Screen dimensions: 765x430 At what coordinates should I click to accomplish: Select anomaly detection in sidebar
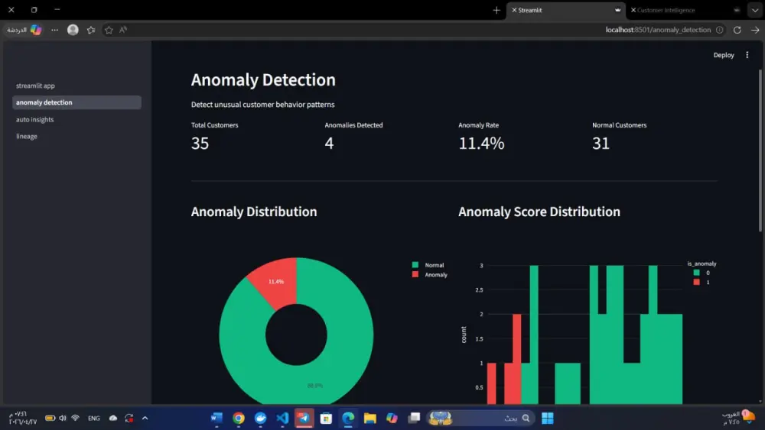(76, 102)
